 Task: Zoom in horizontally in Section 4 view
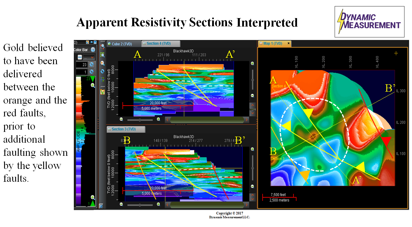[x=159, y=119]
